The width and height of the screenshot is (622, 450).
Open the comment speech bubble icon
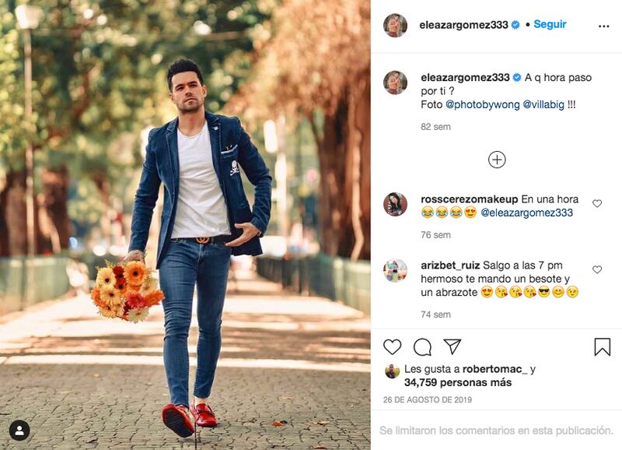[x=422, y=346]
